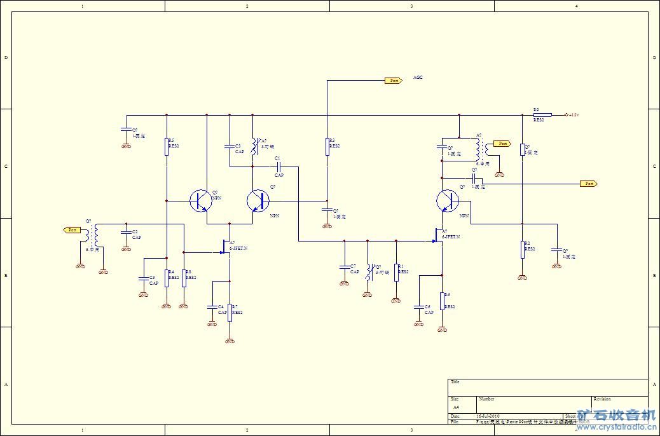The image size is (660, 436).
Task: Select the capacitor below R3 to ground
Action: point(327,209)
